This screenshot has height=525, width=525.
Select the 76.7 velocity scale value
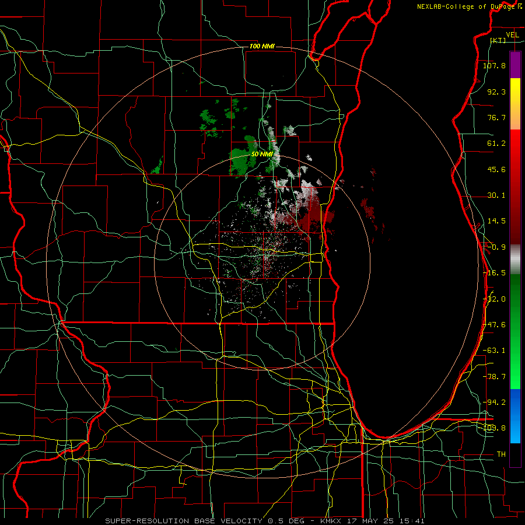pyautogui.click(x=496, y=117)
